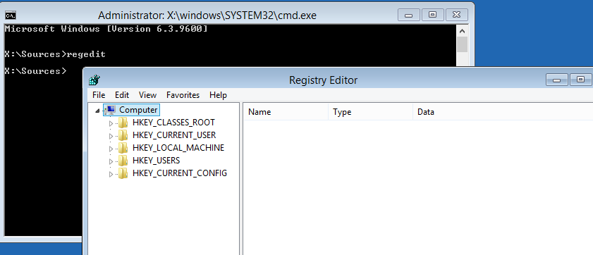This screenshot has width=593, height=255.
Task: Click the 'Microsoft Windows [Version 6.3.9600]' line
Action: [106, 29]
